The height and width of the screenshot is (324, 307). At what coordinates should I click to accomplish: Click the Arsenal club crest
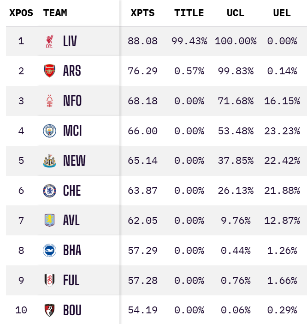49,71
